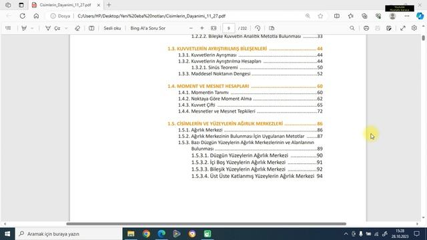Select the Cisimlerin_Dayanimi_11_27.pdf tab
This screenshot has height=240, width=427.
click(65, 5)
